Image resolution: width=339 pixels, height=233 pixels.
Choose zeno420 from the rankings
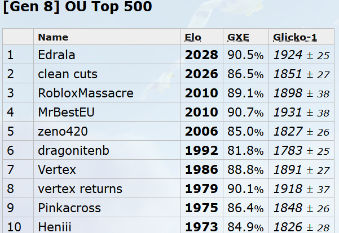[62, 132]
